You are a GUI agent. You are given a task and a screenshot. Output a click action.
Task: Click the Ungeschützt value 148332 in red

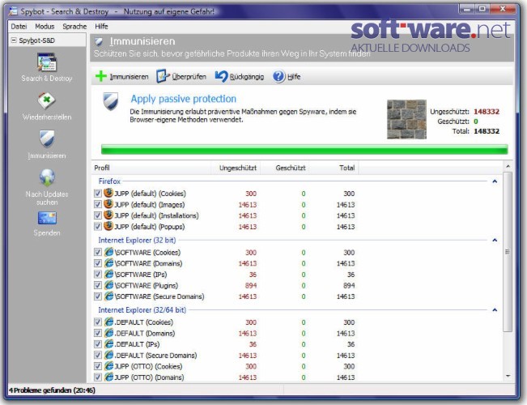pos(487,112)
